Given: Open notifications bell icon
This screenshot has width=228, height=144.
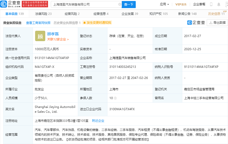Looking at the screenshot, I should click(x=219, y=4).
